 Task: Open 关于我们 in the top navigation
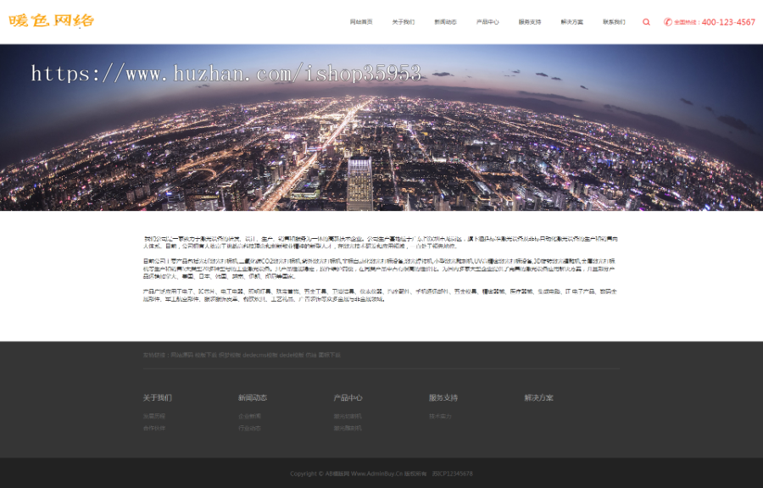click(404, 22)
